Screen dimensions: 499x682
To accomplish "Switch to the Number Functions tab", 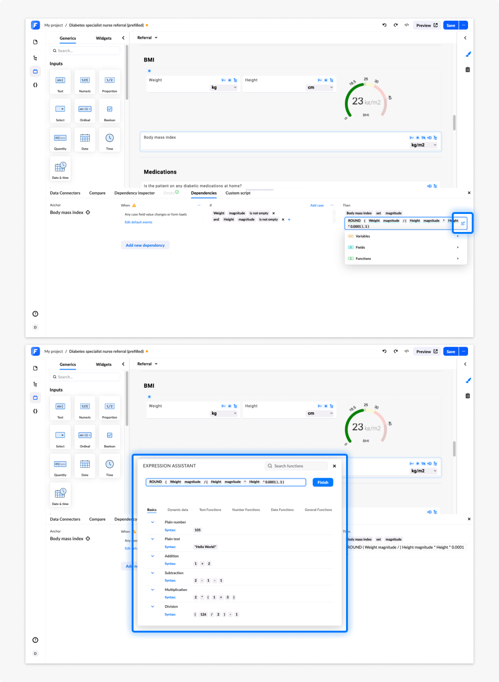I will coord(246,510).
